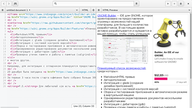The image size is (192, 108).
Task: Click the split view icon beside HTML
Action: coord(93,10)
